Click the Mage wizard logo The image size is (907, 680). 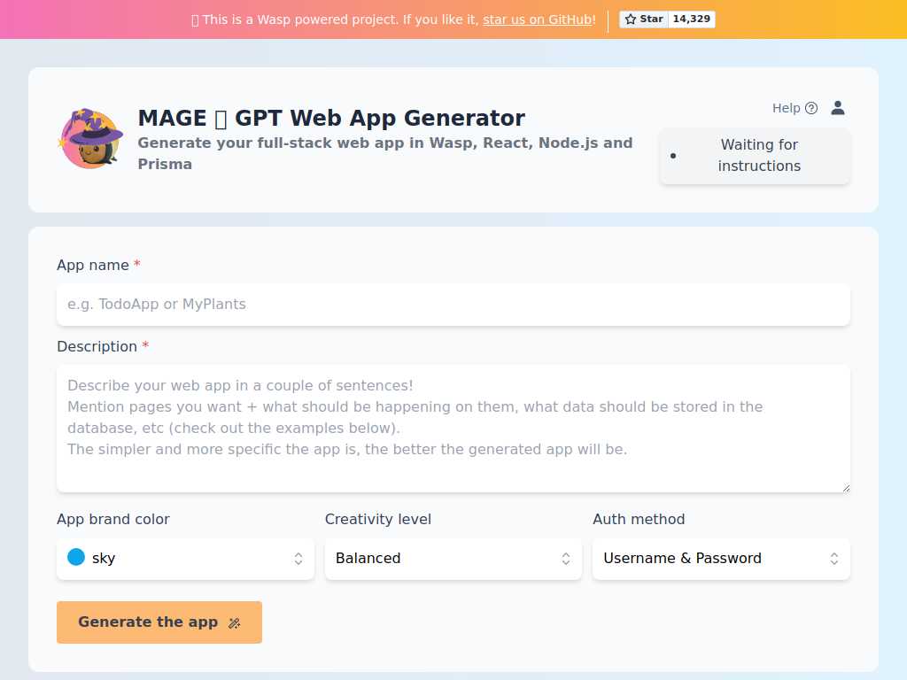91,139
